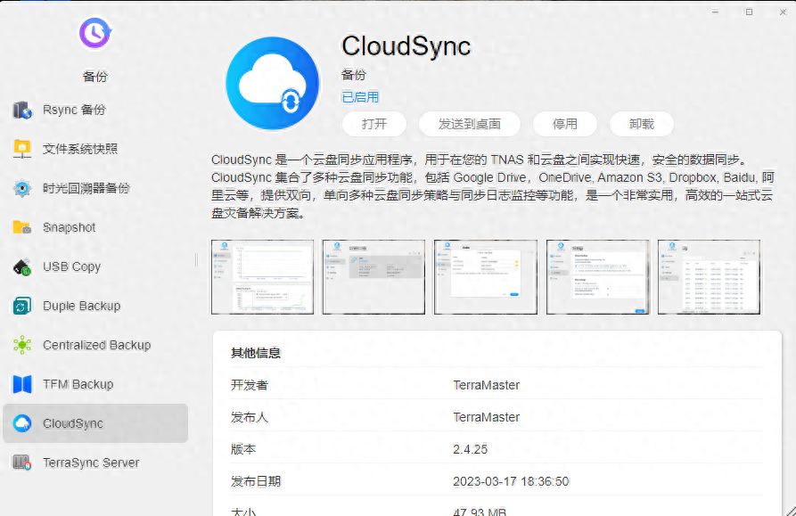Close the app center window

click(x=783, y=12)
